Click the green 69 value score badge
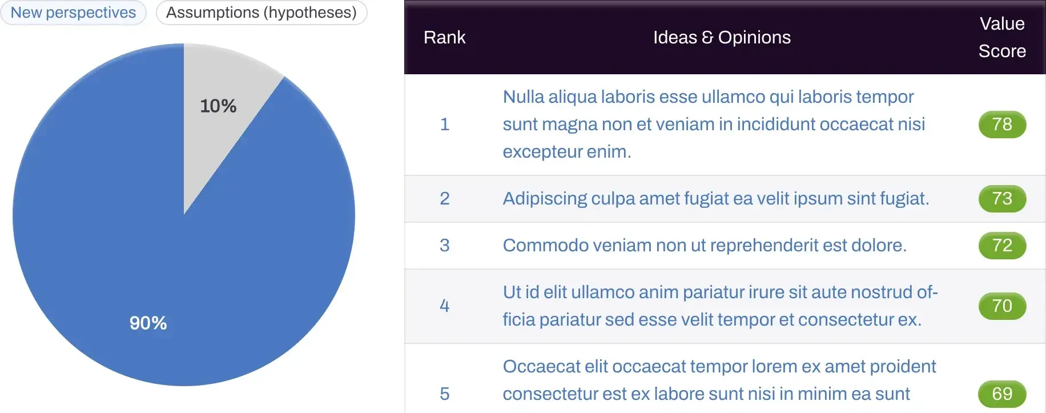The height and width of the screenshot is (413, 1046). (1002, 394)
